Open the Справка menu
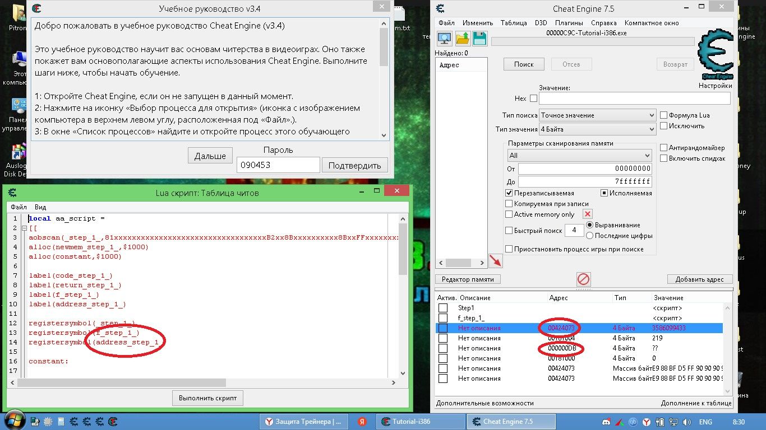This screenshot has width=766, height=430. (x=604, y=23)
